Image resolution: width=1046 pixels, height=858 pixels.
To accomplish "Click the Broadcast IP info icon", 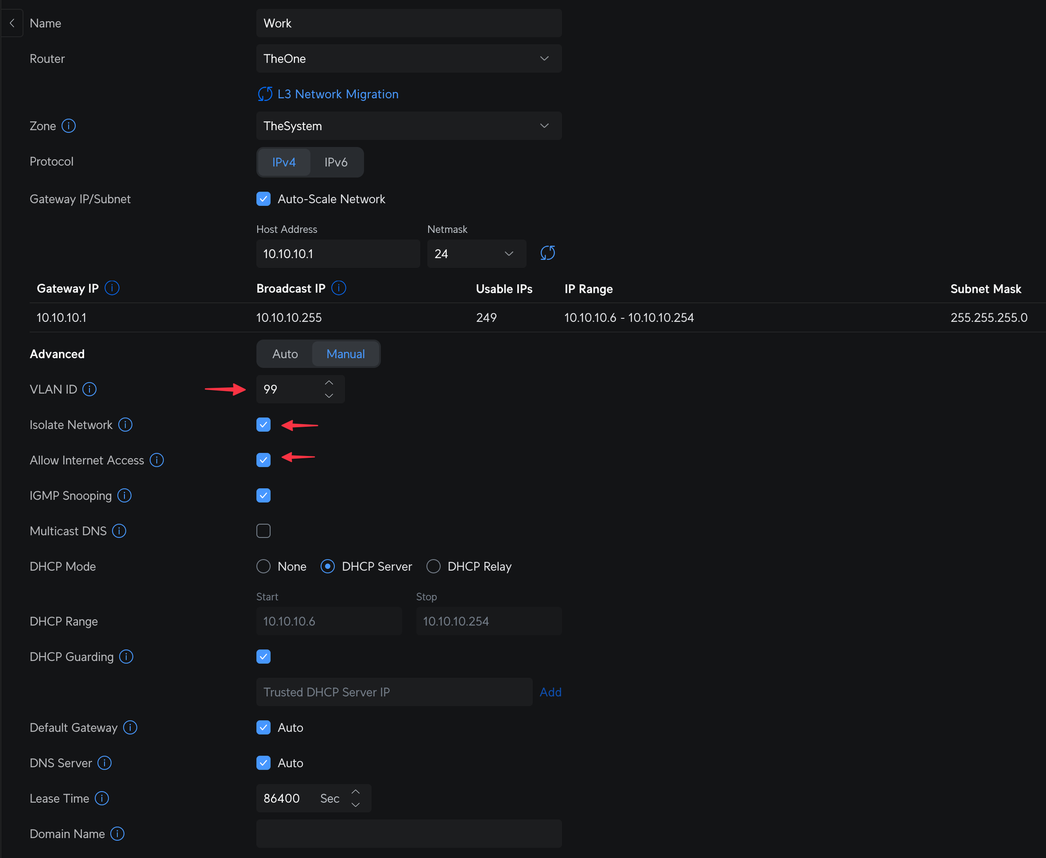I will [338, 288].
